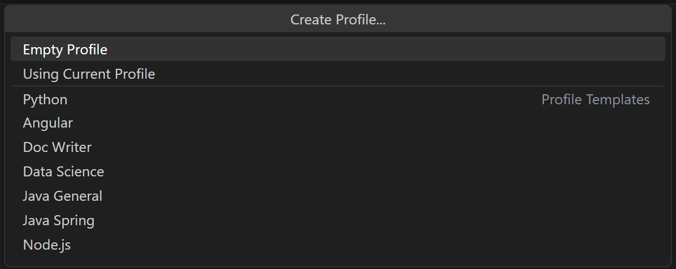Choose the Doc Writer template

(x=57, y=148)
